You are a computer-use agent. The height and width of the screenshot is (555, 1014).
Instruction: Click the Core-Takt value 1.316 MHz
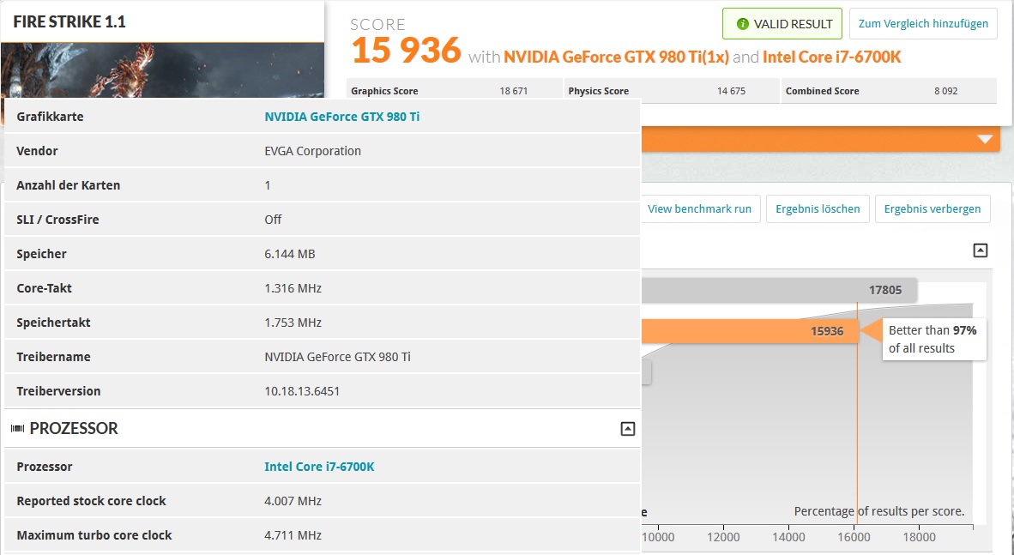tap(293, 288)
